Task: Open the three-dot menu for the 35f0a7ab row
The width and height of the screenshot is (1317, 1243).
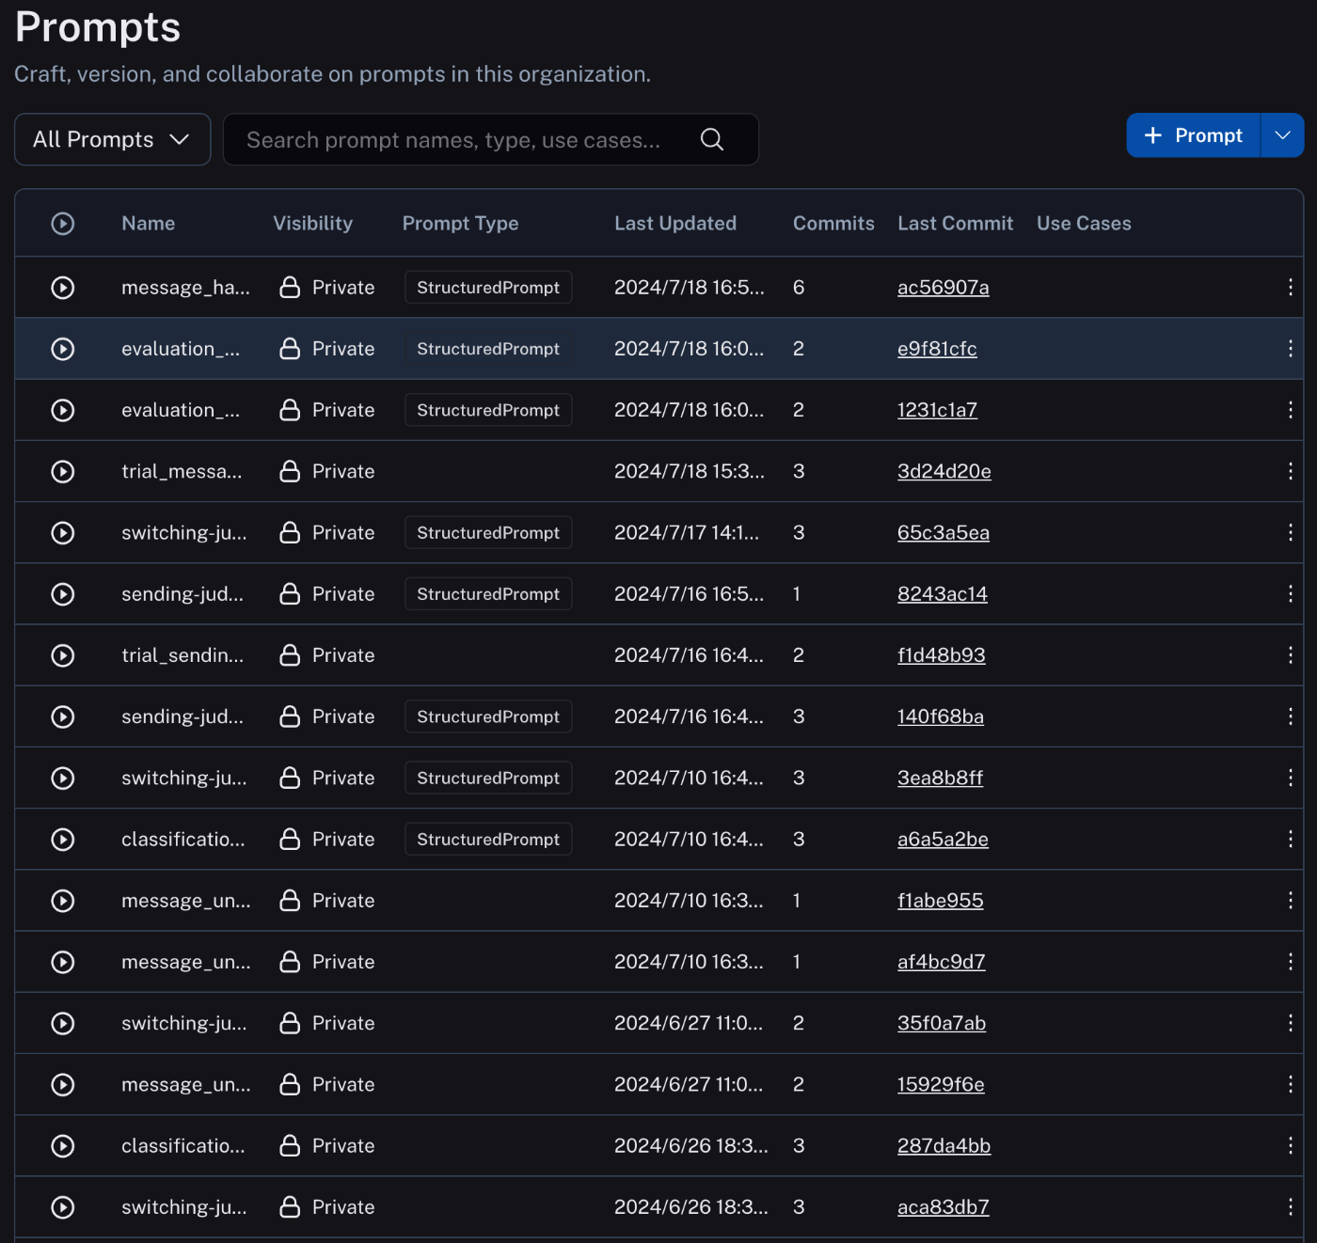Action: click(x=1290, y=1023)
